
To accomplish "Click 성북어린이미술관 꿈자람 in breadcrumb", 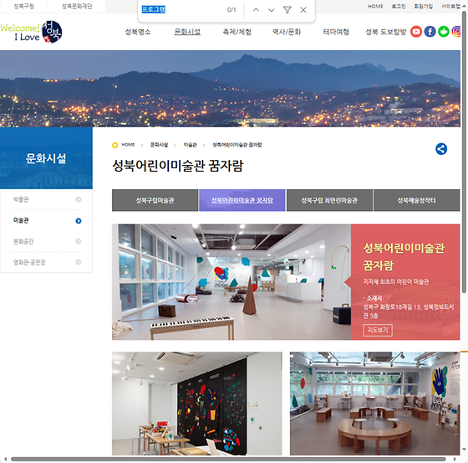I will 237,145.
